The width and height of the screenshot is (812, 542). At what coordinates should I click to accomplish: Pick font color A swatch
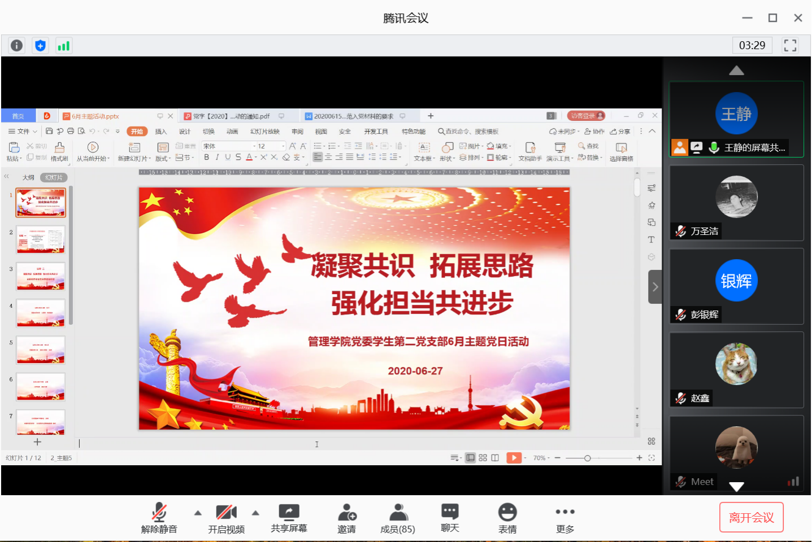(249, 158)
